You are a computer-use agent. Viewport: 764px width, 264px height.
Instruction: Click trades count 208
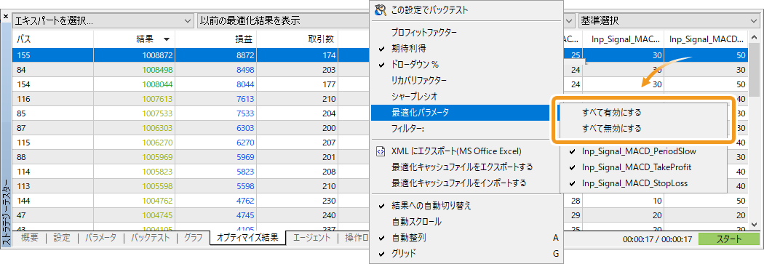coord(329,172)
